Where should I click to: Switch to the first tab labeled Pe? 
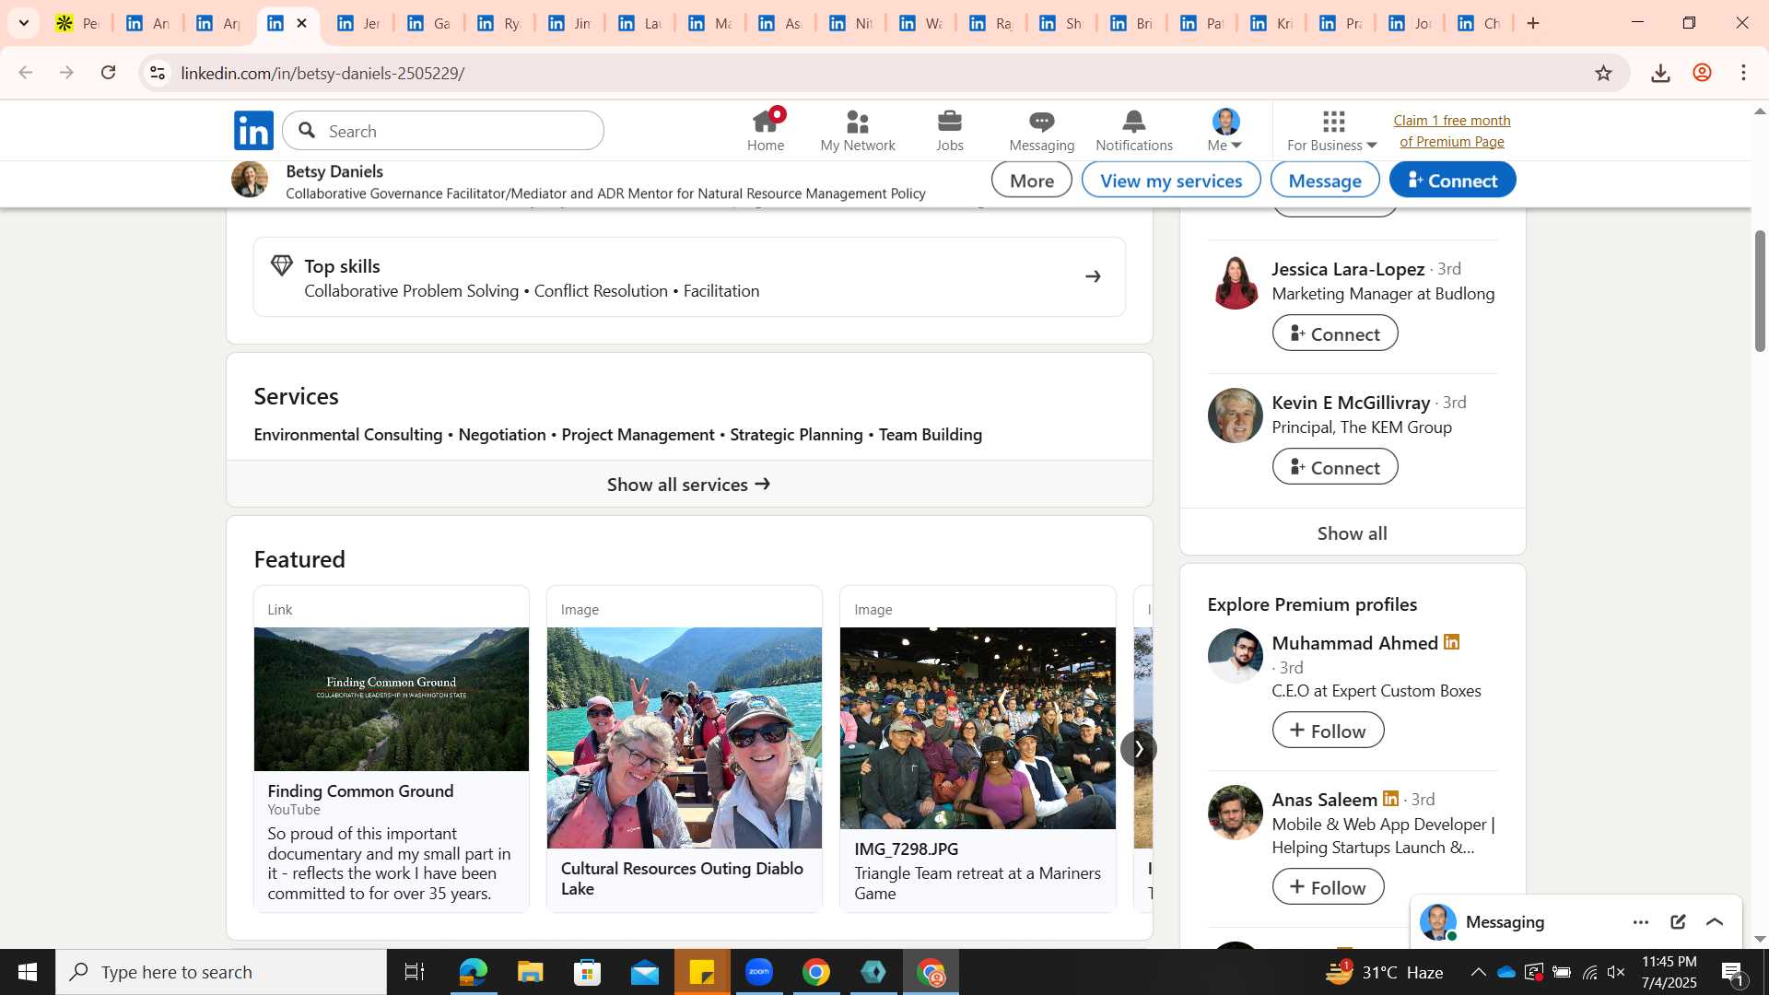(x=76, y=23)
